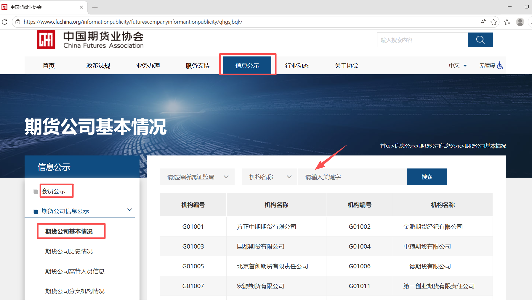Collapse the 期货公司信息公示 sidebar section
The height and width of the screenshot is (300, 532).
point(129,210)
